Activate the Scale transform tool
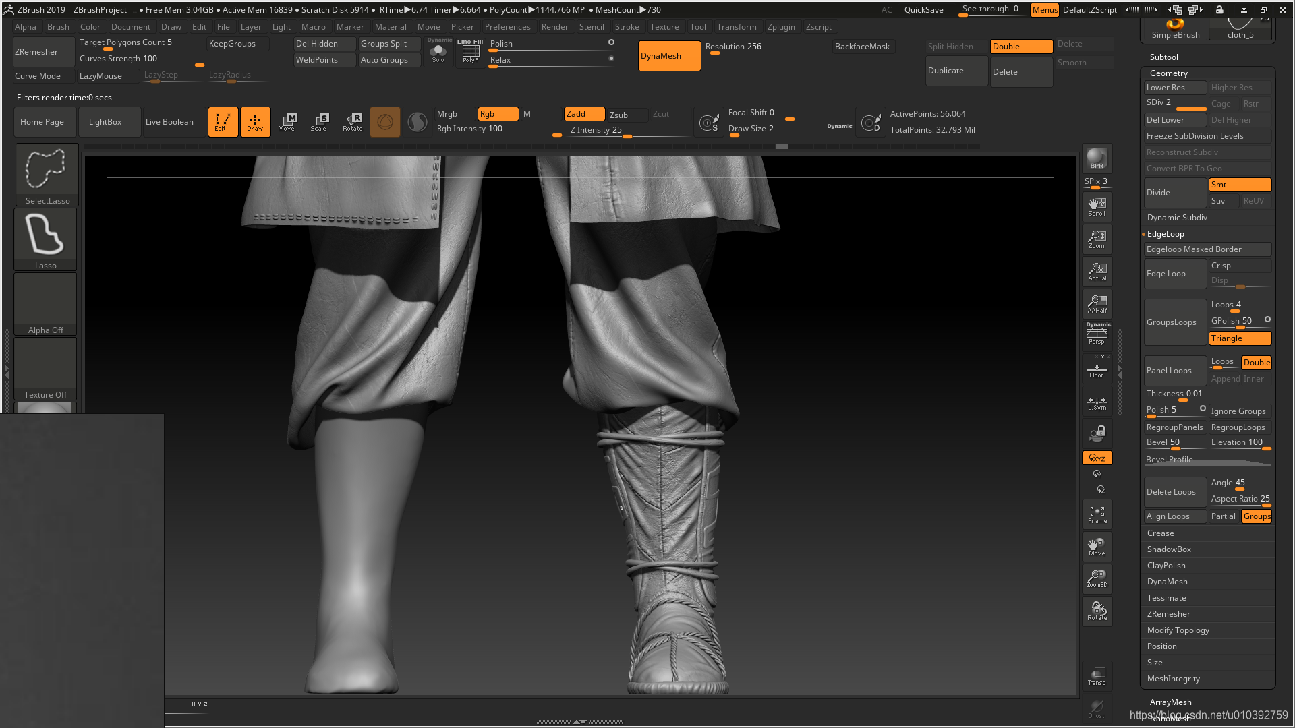The width and height of the screenshot is (1295, 728). pos(320,122)
